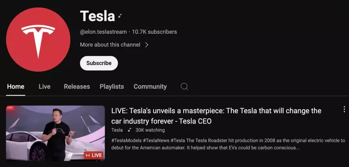This screenshot has height=167, width=349.
Task: Click the music note next to 30K watching
Action: tap(129, 130)
